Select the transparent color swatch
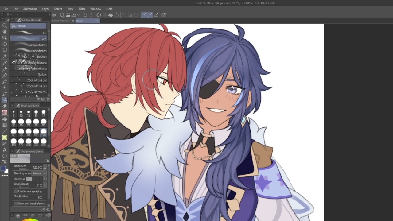Viewport: 393px width, 221px height. click(x=5, y=176)
